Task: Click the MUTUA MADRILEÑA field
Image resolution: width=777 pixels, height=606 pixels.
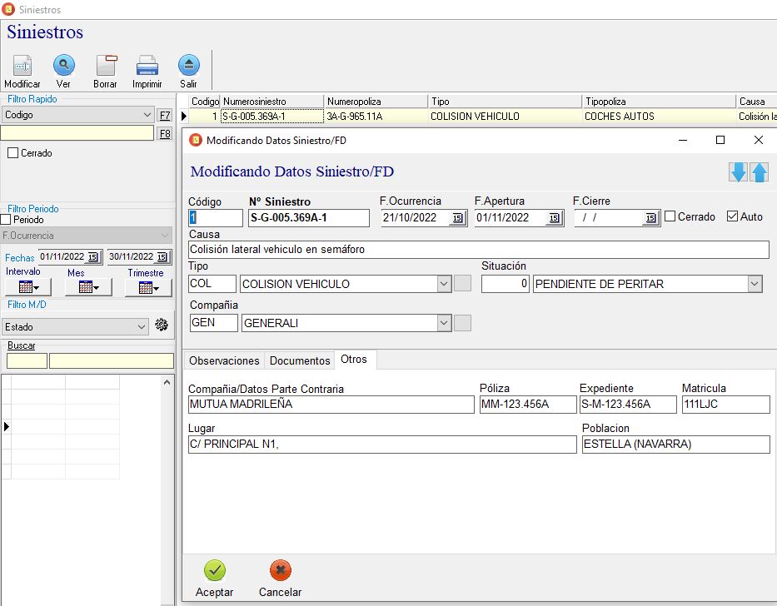Action: click(x=331, y=405)
